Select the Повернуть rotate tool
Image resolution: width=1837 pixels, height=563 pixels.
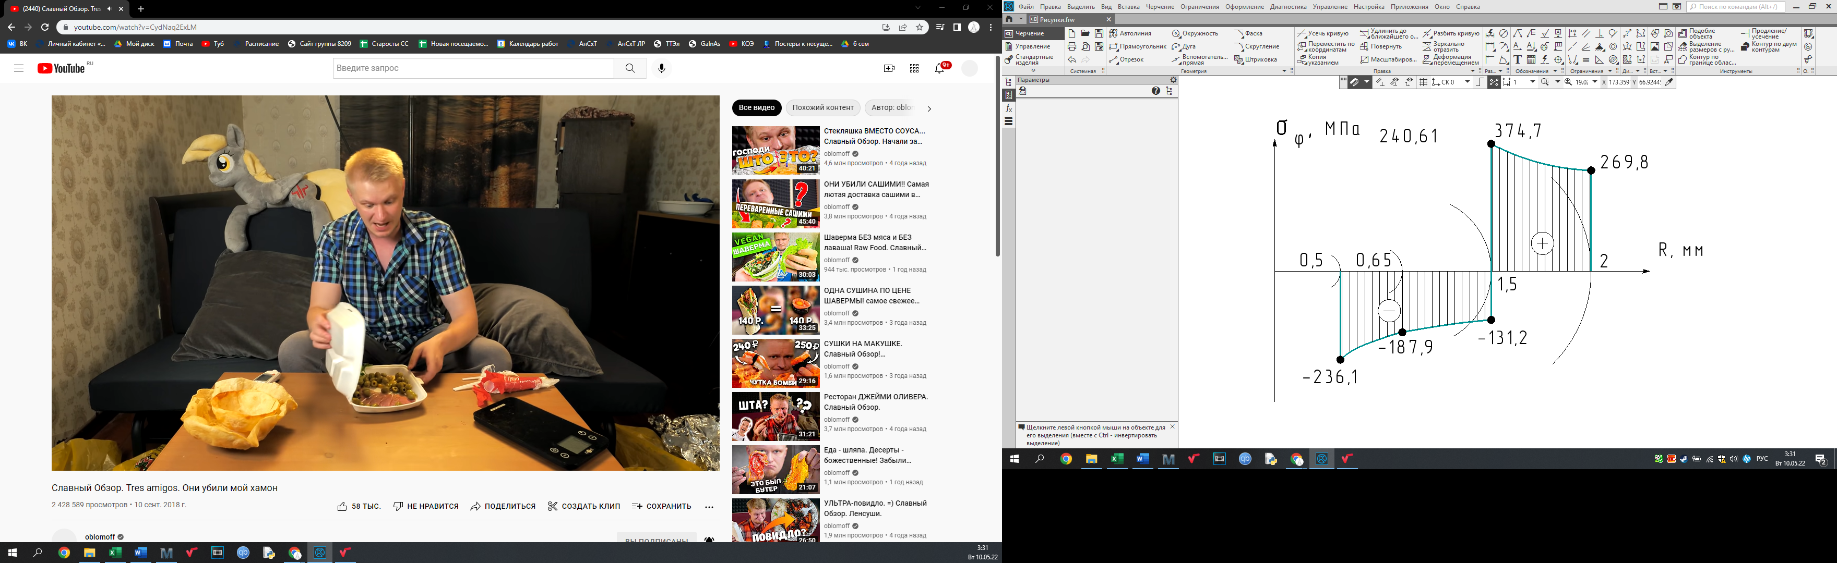pos(1380,47)
